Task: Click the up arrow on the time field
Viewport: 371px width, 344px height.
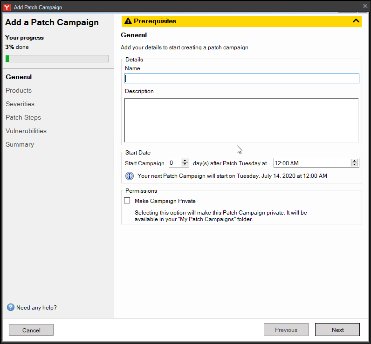Action: pyautogui.click(x=355, y=161)
